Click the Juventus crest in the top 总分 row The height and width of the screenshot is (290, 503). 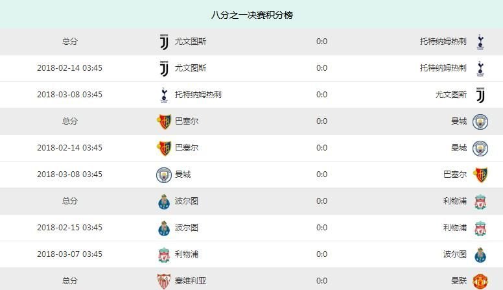coord(163,42)
